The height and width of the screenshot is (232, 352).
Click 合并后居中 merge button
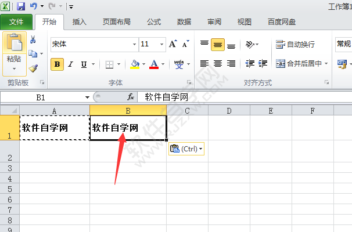click(299, 64)
